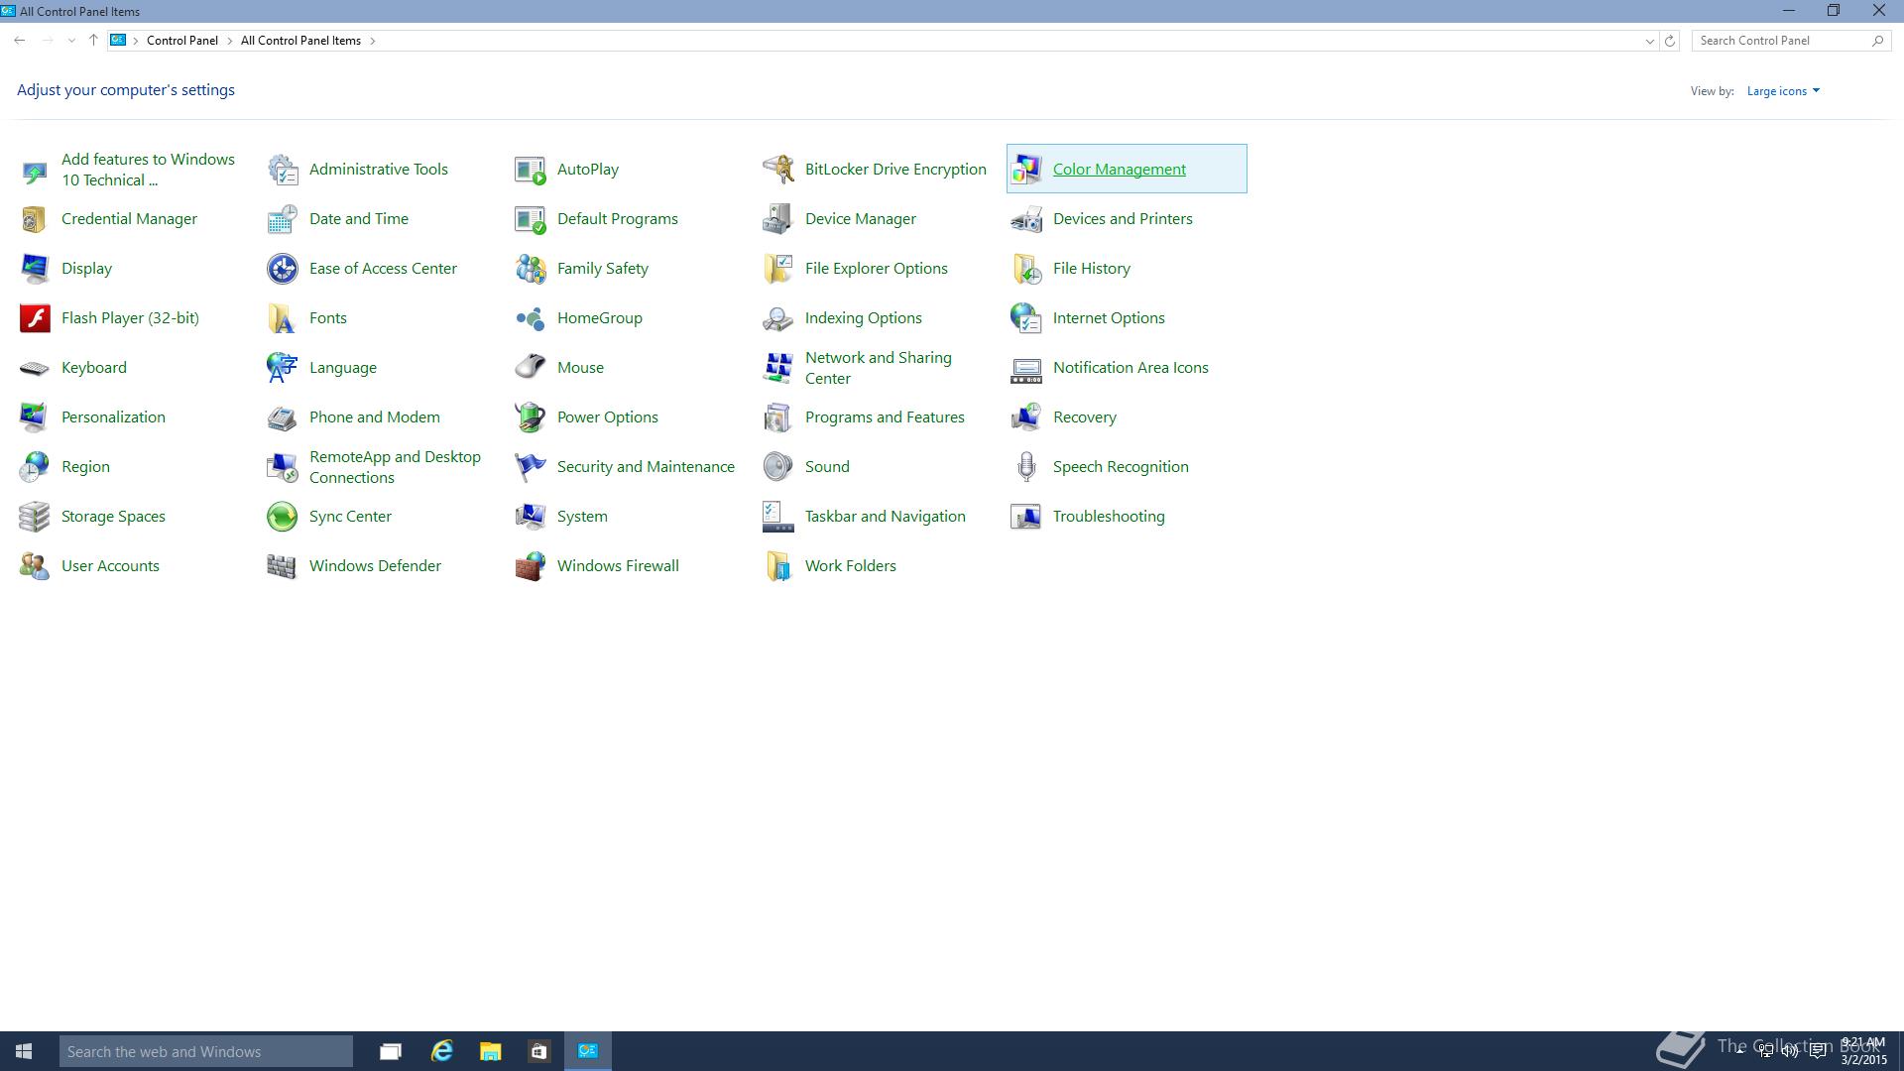1904x1071 pixels.
Task: Click the Keyboard icon
Action: click(x=35, y=368)
